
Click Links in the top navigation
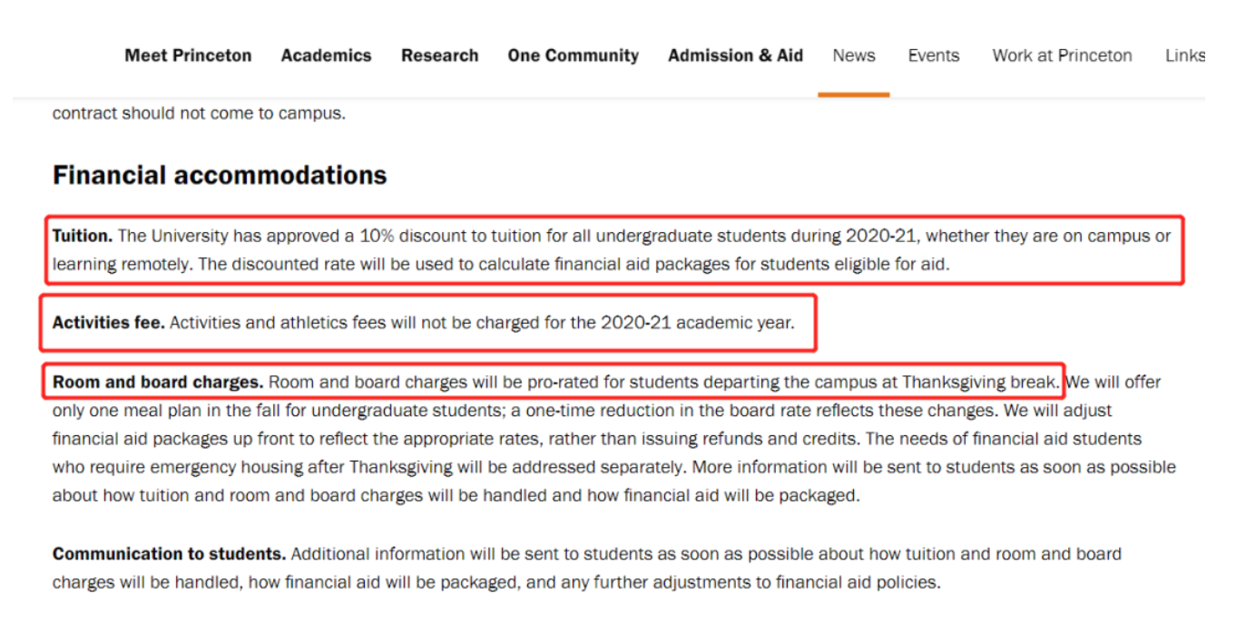click(x=1184, y=55)
